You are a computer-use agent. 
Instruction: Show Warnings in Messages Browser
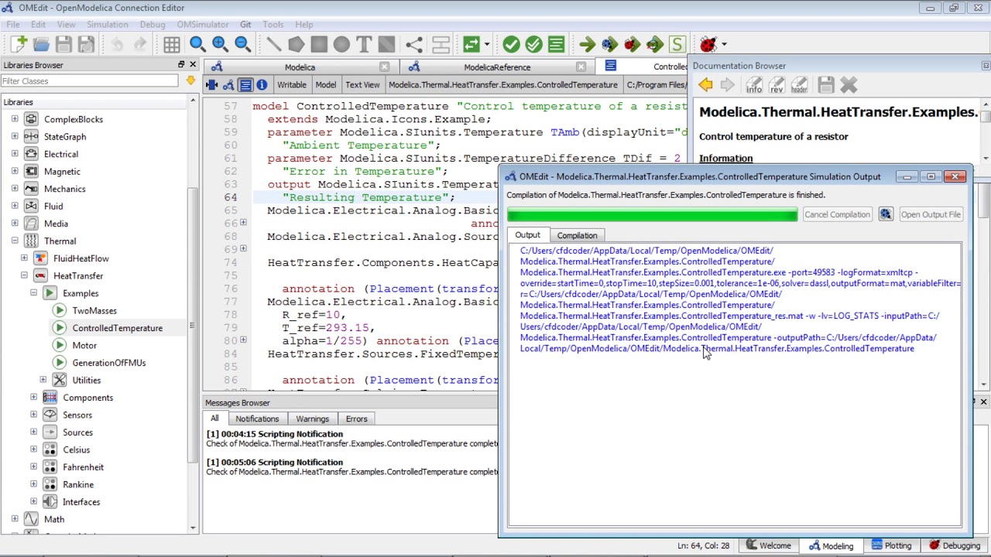tap(312, 419)
